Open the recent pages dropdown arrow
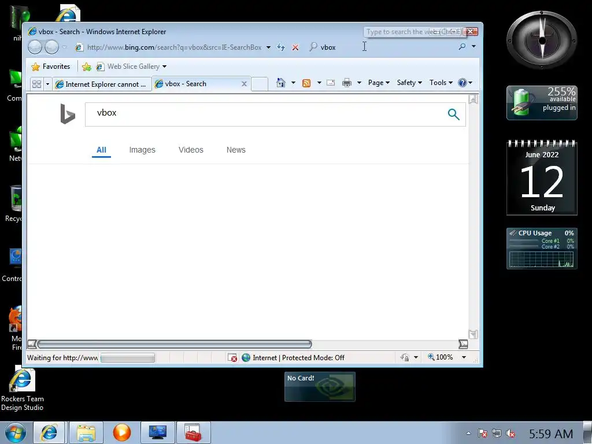The height and width of the screenshot is (444, 592). (x=65, y=47)
